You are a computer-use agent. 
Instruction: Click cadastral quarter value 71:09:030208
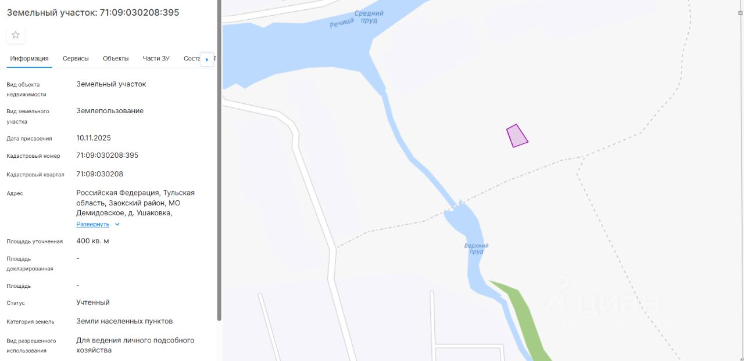pos(99,174)
